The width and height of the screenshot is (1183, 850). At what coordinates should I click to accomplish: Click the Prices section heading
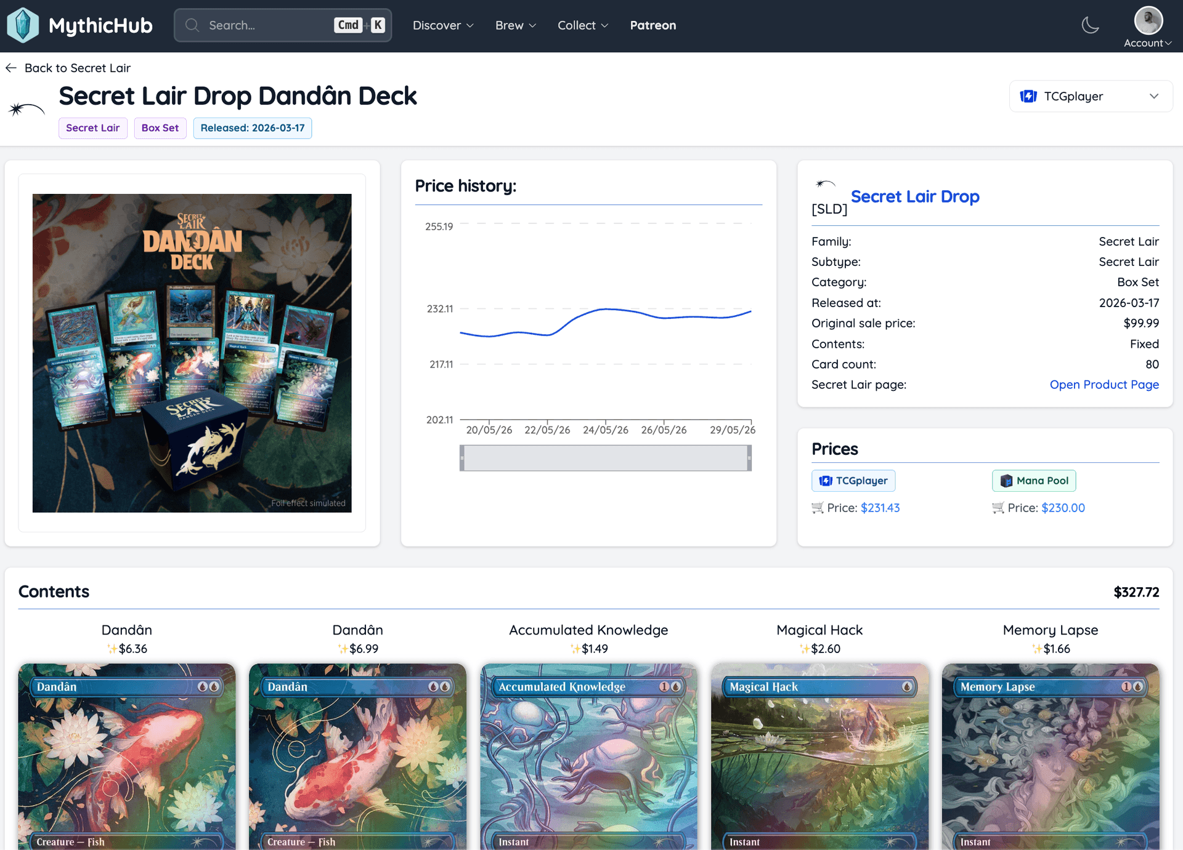tap(835, 449)
